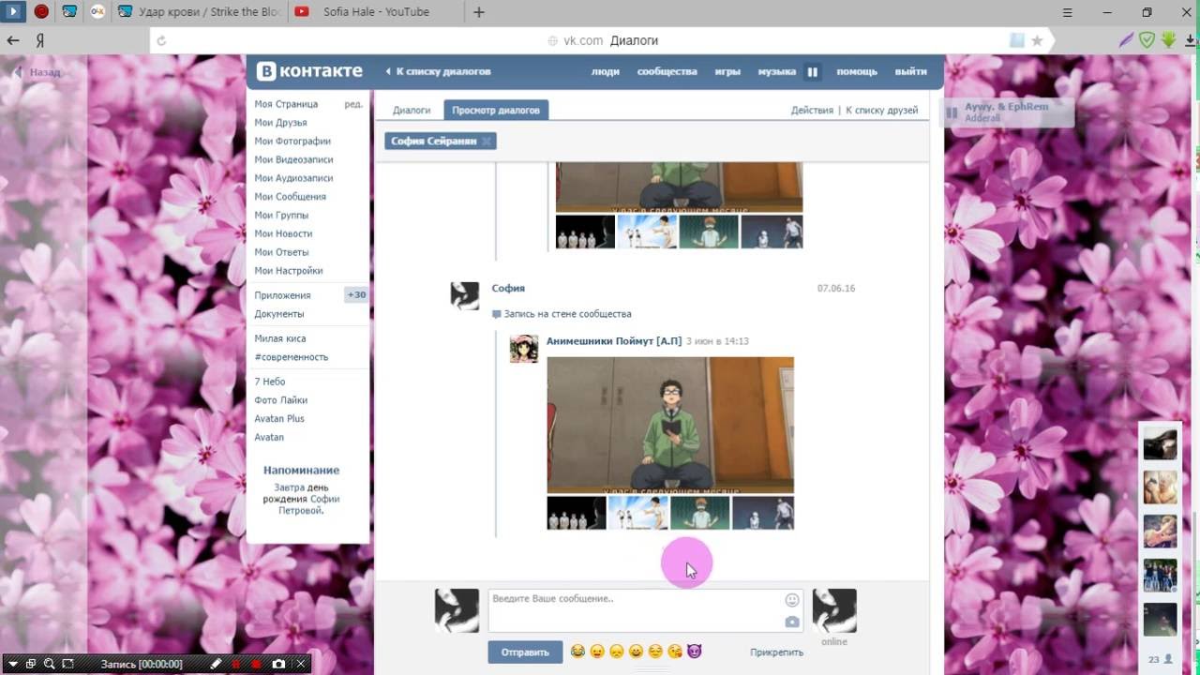Open игры in VK header
Screen dimensions: 1200x675
point(727,71)
